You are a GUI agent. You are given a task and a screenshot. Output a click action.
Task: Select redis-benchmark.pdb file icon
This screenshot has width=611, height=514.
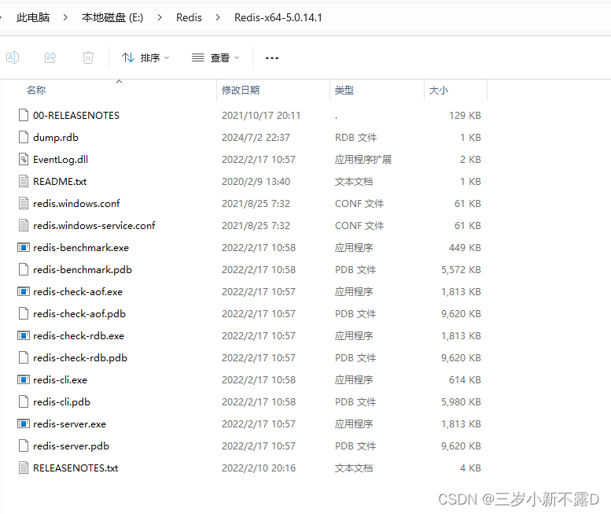[x=24, y=269]
